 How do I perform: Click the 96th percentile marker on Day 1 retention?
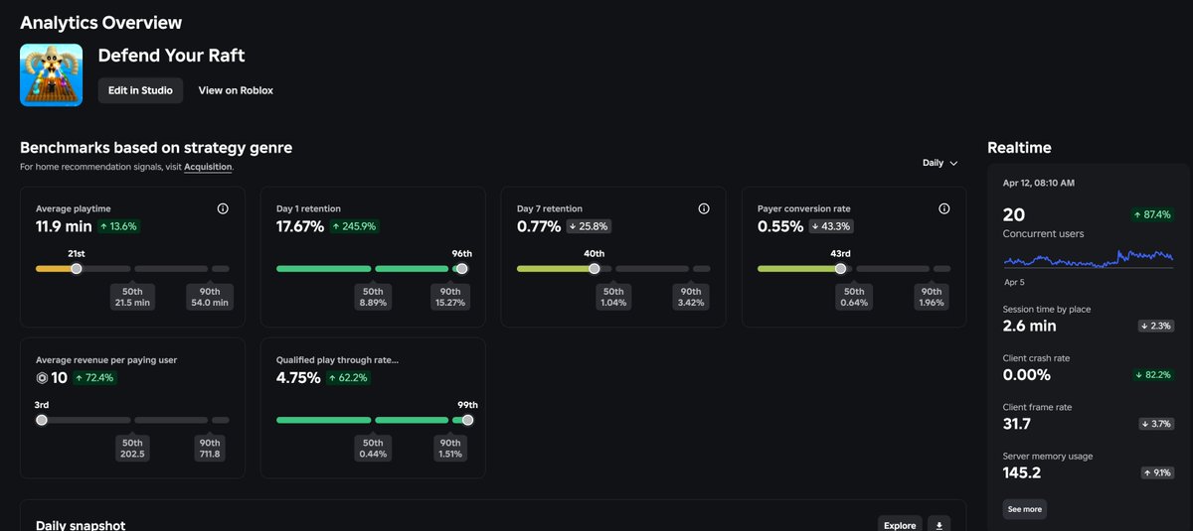coord(462,268)
